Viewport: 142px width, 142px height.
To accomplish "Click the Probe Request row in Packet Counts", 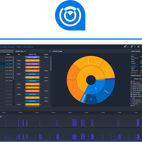I will 136,100.
